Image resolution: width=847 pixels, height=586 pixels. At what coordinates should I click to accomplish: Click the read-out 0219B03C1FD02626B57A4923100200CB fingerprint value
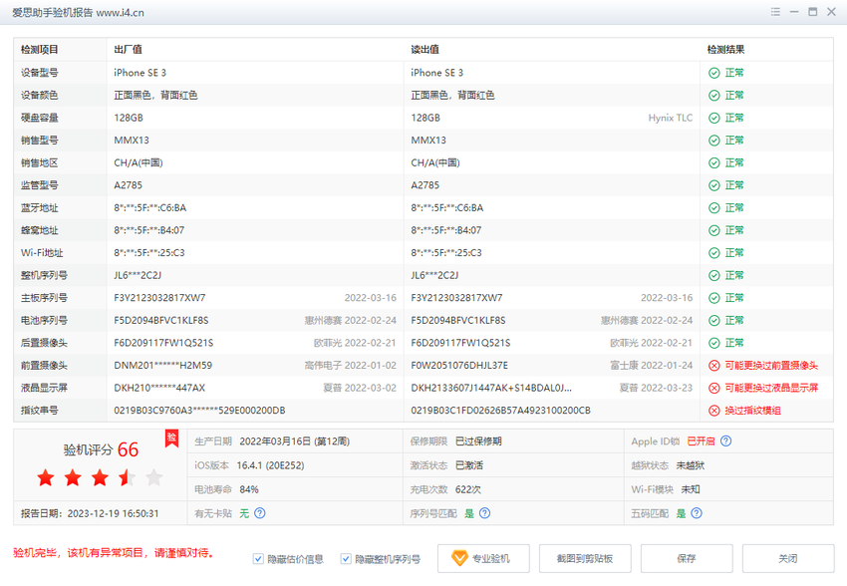(x=500, y=411)
